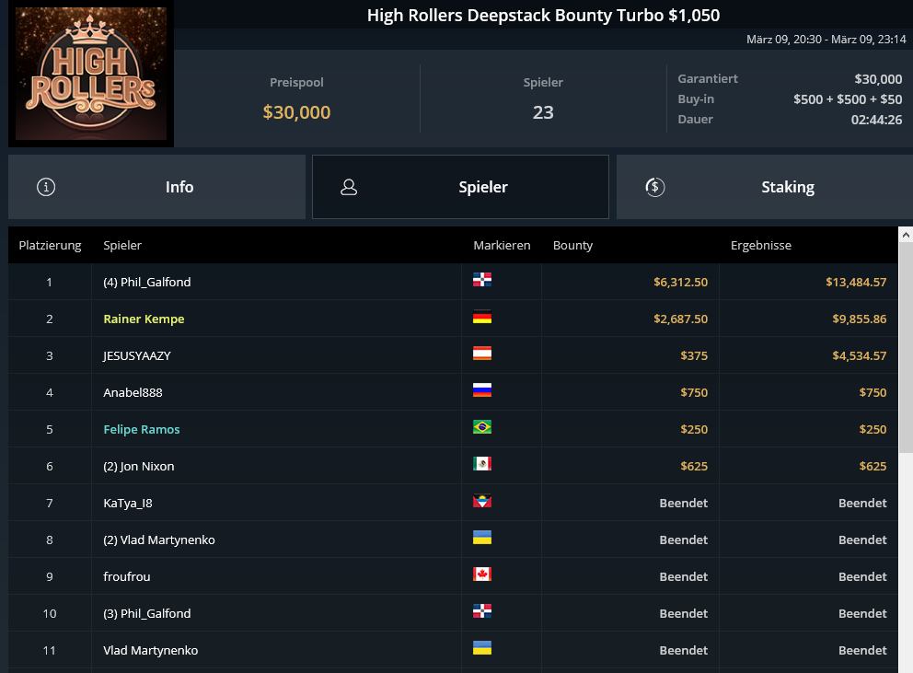913x673 pixels.
Task: Click the dollar coin Staking icon
Action: coord(655,187)
